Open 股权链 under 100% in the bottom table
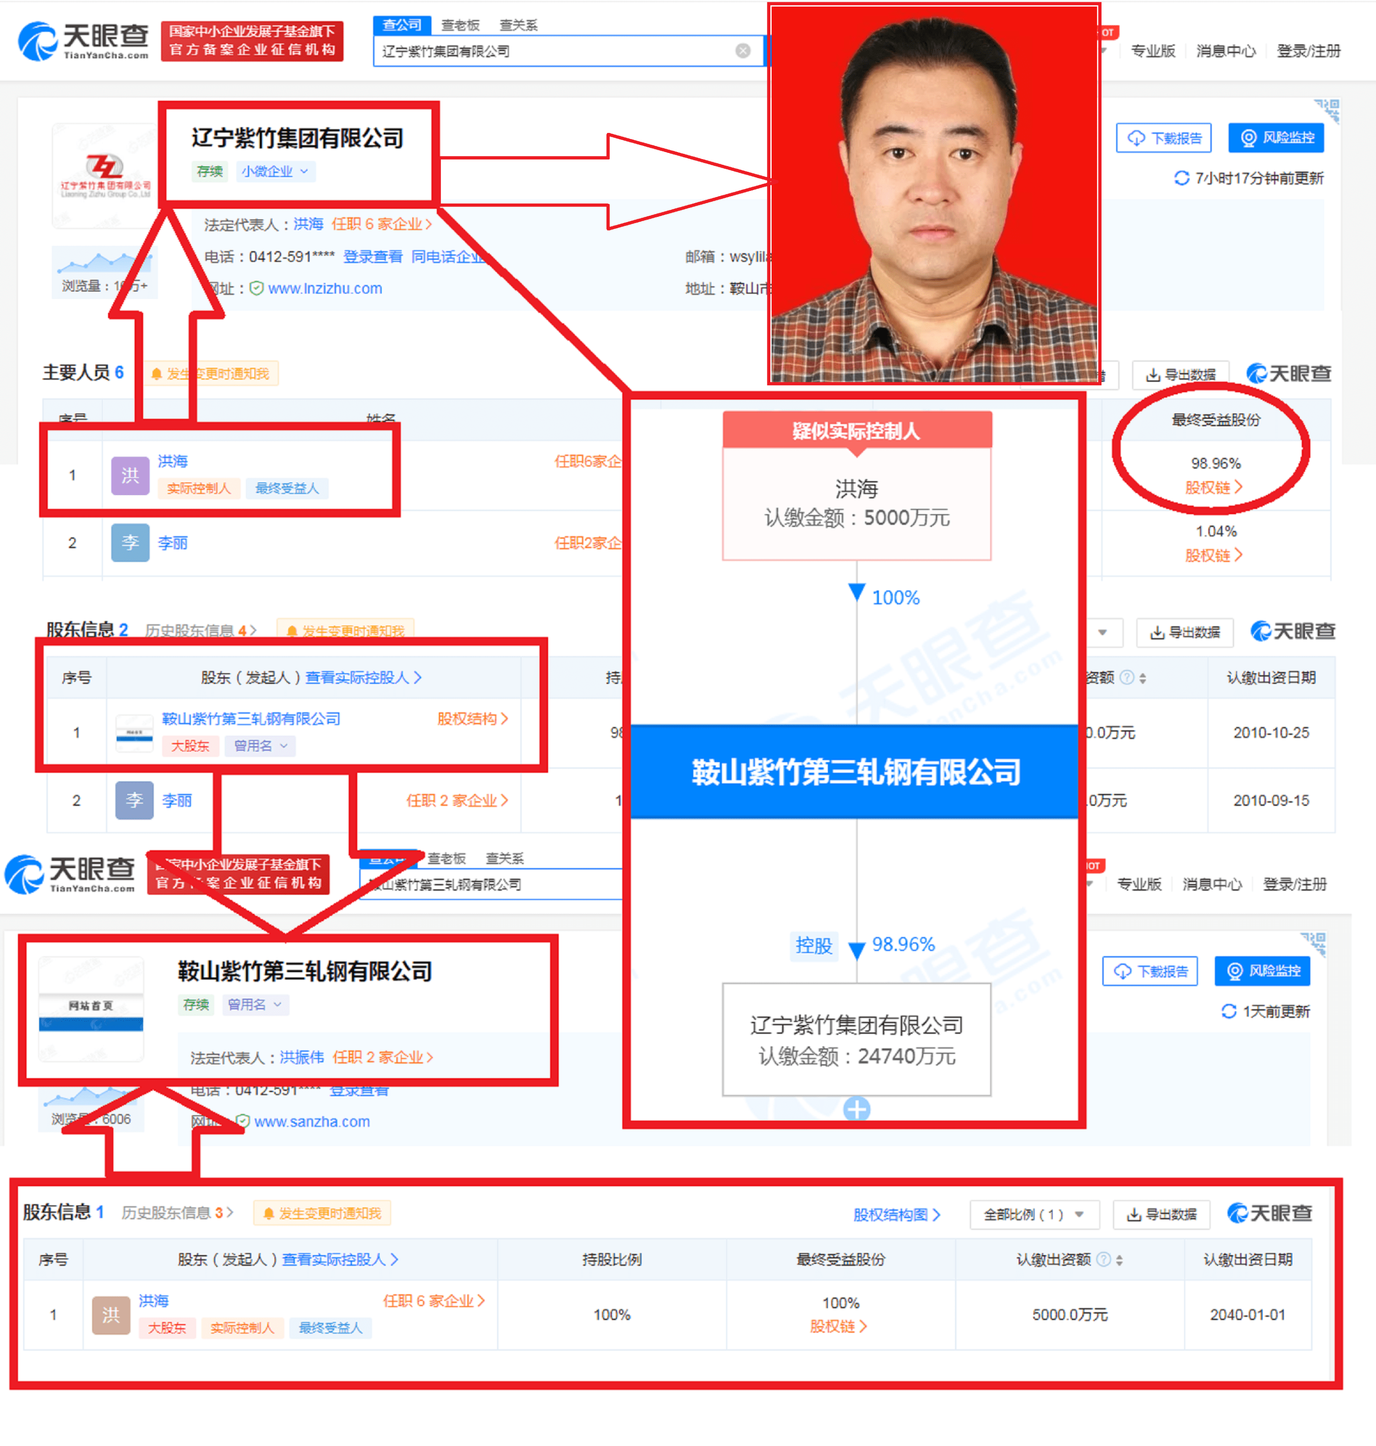The height and width of the screenshot is (1446, 1376). [x=838, y=1327]
